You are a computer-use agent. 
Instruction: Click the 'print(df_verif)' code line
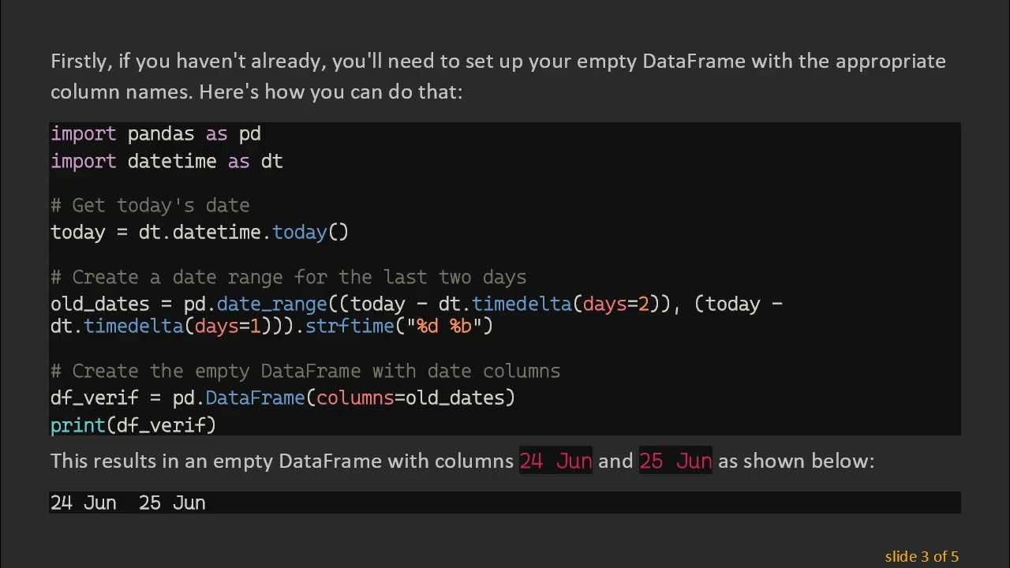pos(133,426)
